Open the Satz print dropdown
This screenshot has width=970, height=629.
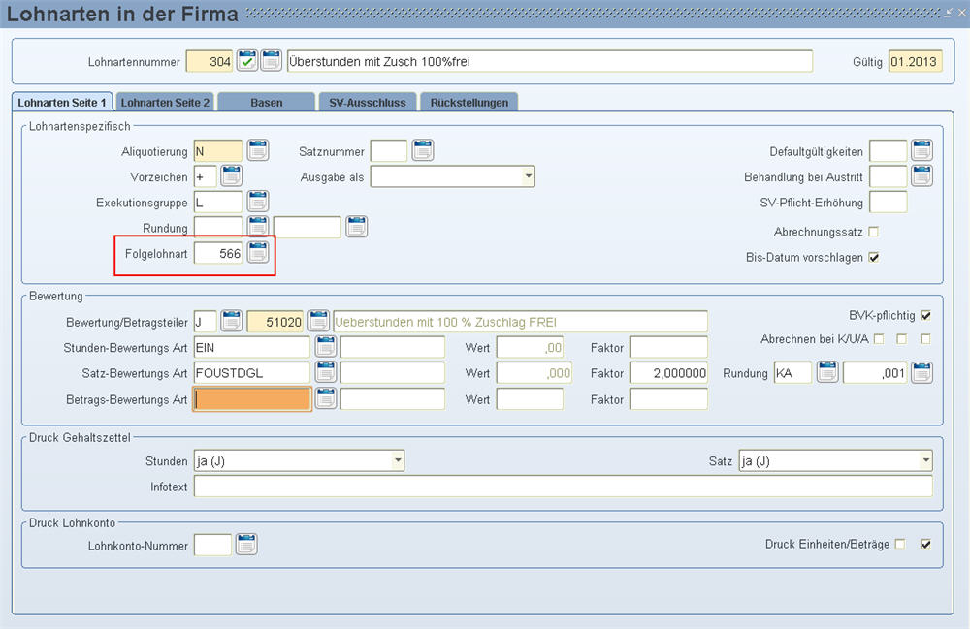tap(925, 461)
